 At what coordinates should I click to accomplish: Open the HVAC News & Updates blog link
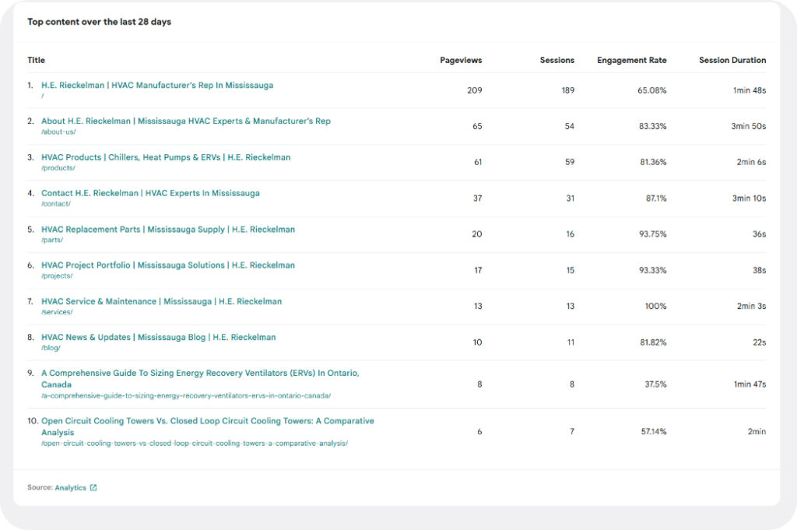point(158,337)
